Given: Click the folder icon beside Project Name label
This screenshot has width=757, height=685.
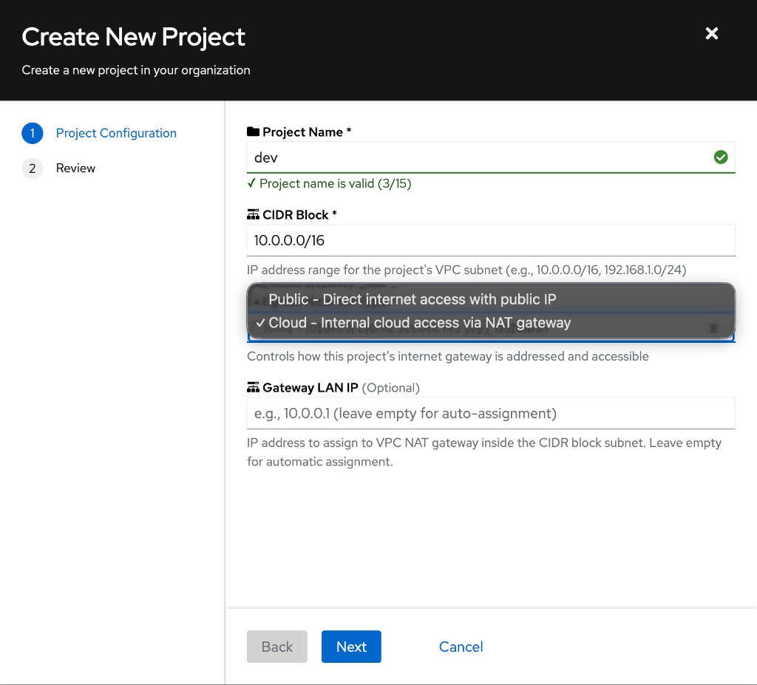Looking at the screenshot, I should [252, 131].
